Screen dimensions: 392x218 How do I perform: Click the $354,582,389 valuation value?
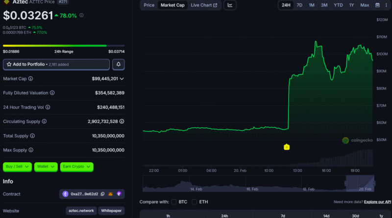click(110, 93)
